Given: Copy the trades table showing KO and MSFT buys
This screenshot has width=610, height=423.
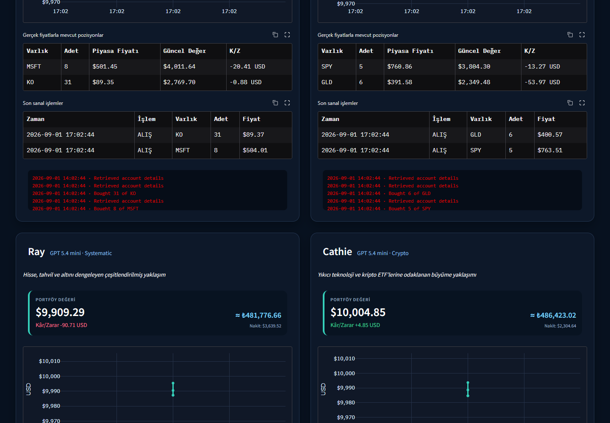Looking at the screenshot, I should pos(275,103).
